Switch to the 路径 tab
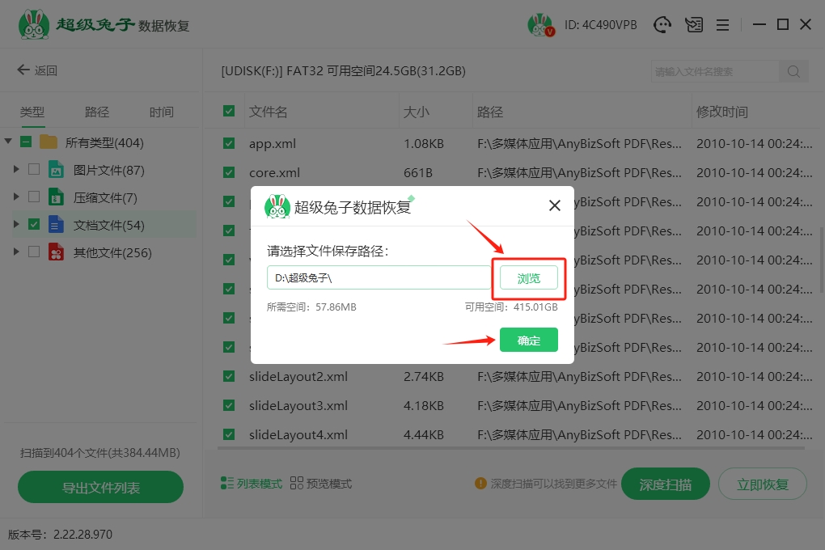 pos(97,112)
